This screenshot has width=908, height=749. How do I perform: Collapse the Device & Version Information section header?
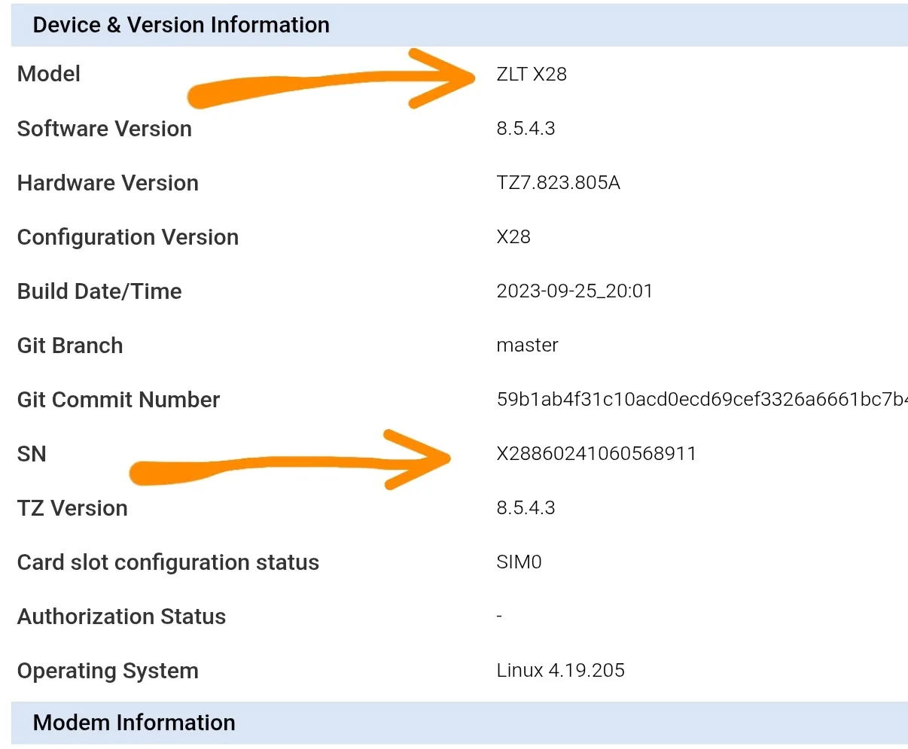point(181,25)
